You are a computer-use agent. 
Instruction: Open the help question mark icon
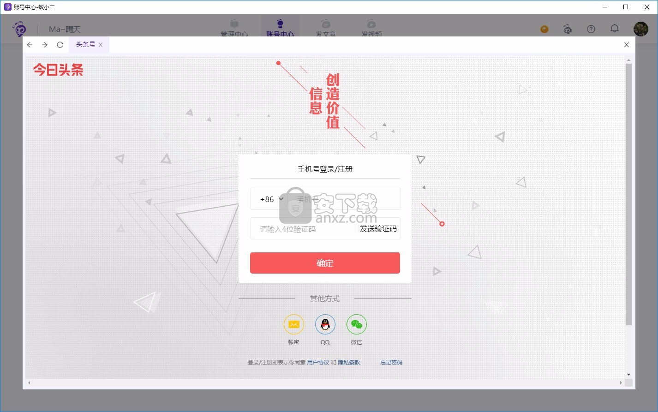(591, 29)
